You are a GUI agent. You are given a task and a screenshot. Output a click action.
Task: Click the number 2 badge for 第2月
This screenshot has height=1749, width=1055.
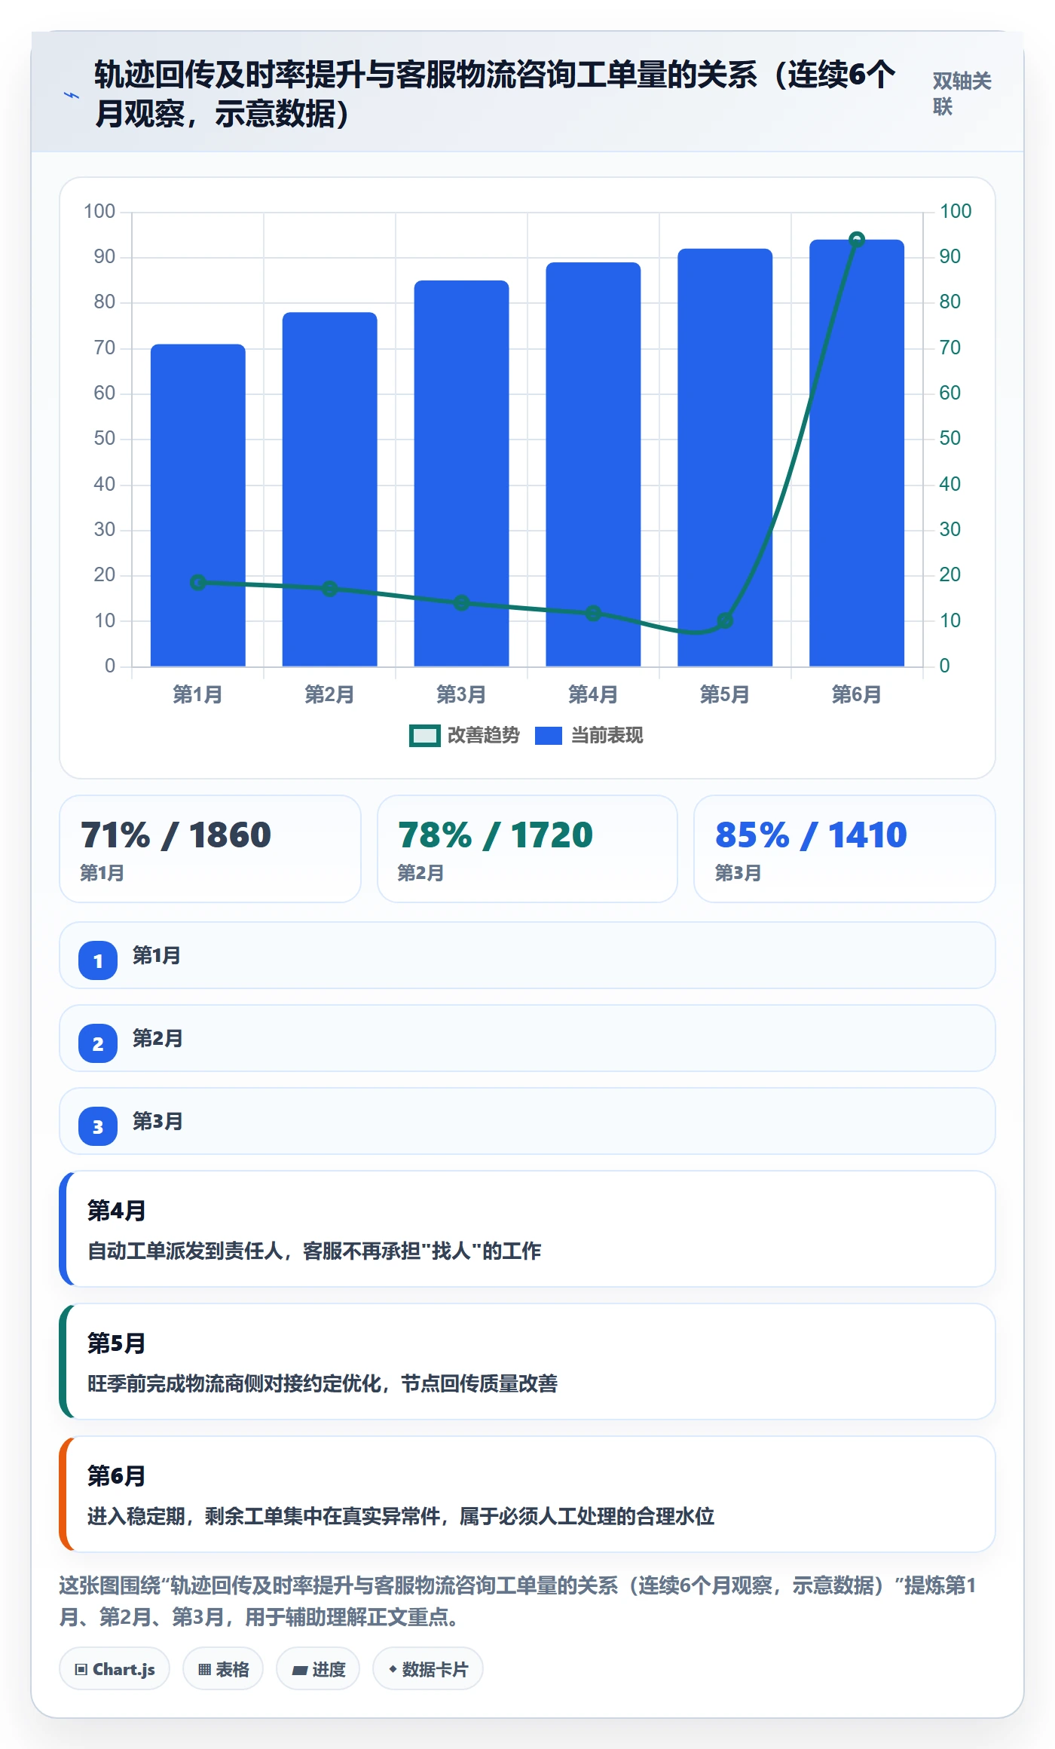[x=98, y=1043]
